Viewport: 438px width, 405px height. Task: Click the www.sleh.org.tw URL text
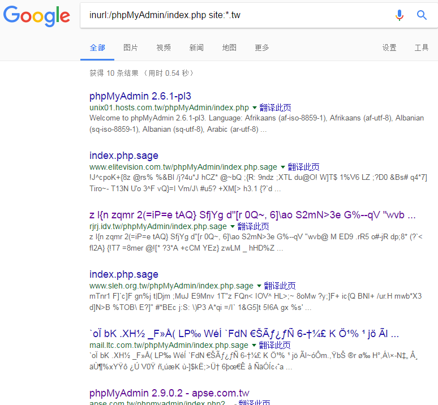pyautogui.click(x=171, y=286)
